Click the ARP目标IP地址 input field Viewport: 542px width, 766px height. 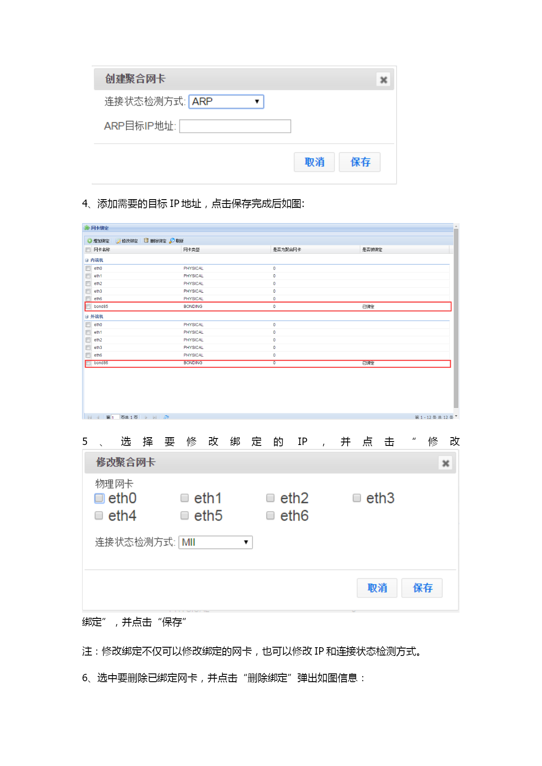(235, 126)
